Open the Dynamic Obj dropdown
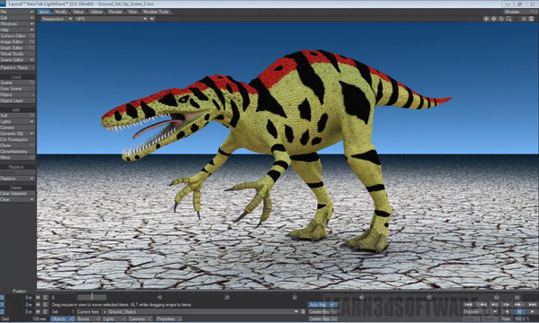Viewport: 539px width, 323px height. pyautogui.click(x=17, y=134)
